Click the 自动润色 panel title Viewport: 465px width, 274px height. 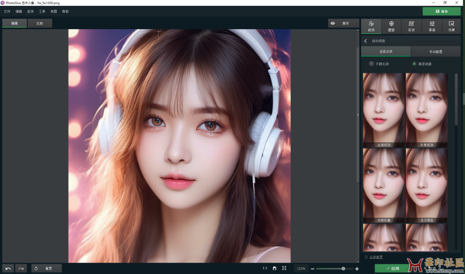[378, 41]
